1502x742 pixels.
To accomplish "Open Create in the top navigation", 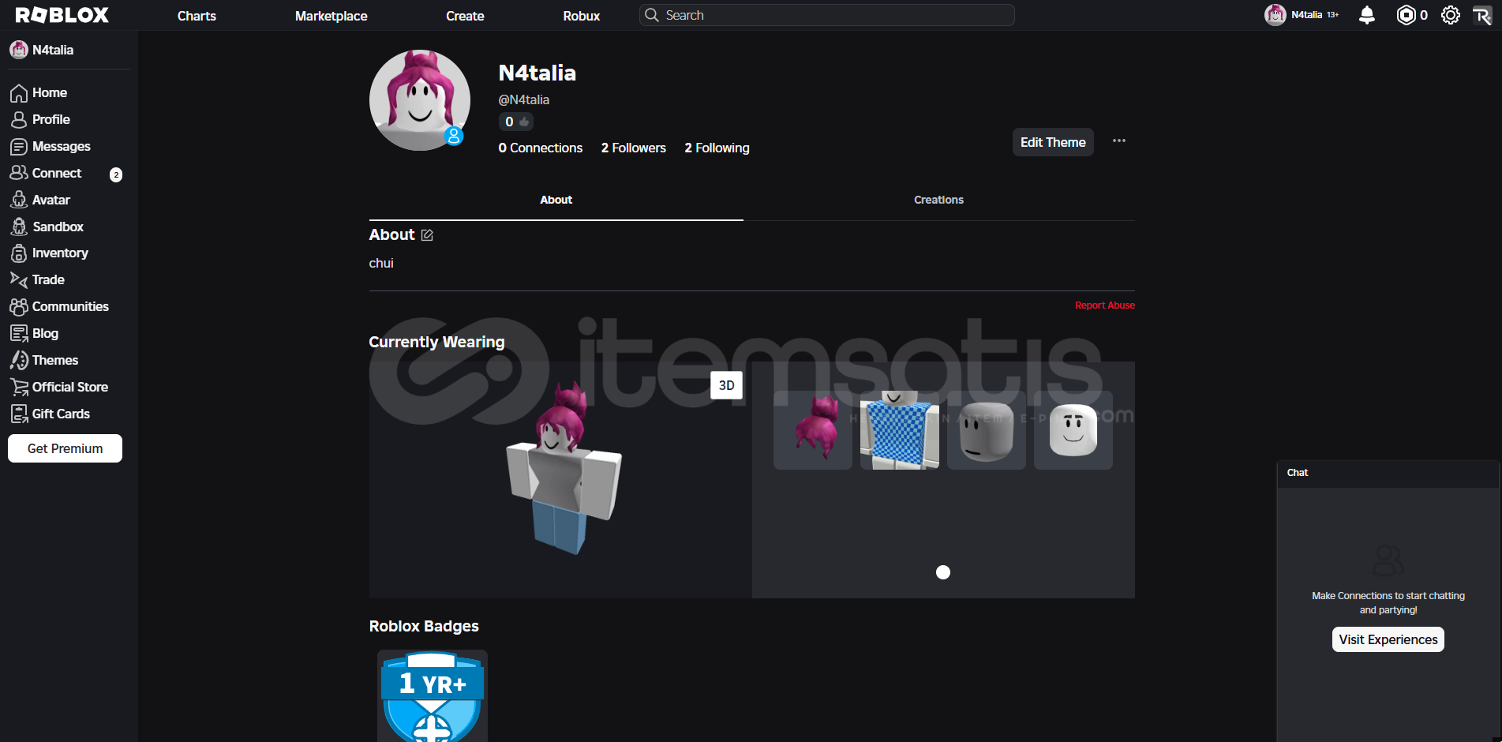I will click(465, 16).
